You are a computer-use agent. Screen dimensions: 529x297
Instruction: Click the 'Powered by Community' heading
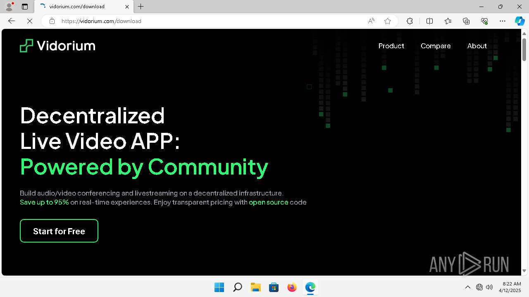144,167
